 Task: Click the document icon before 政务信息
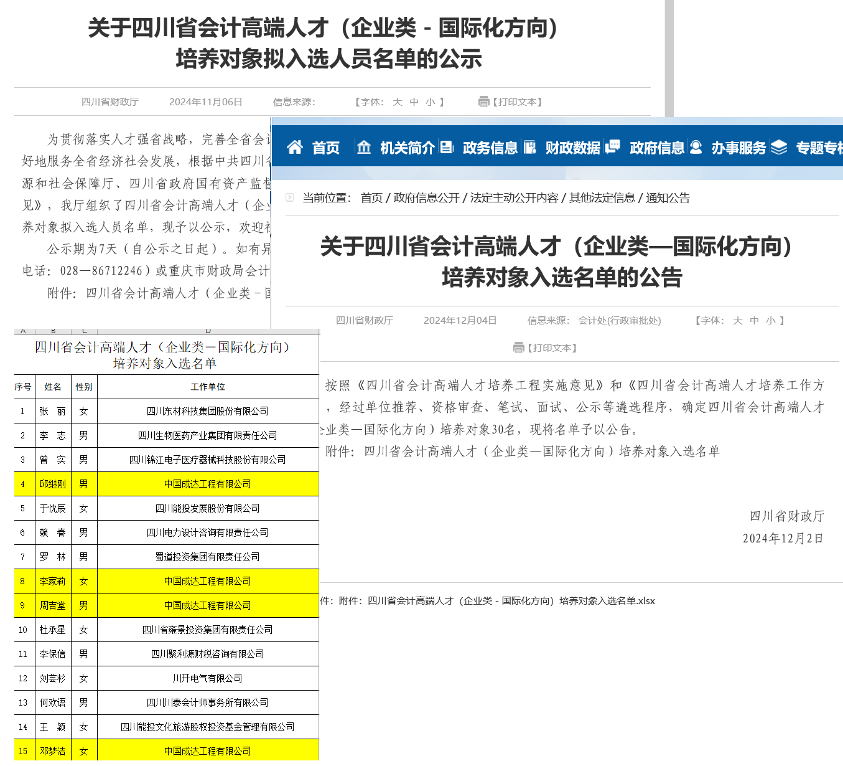[x=447, y=147]
